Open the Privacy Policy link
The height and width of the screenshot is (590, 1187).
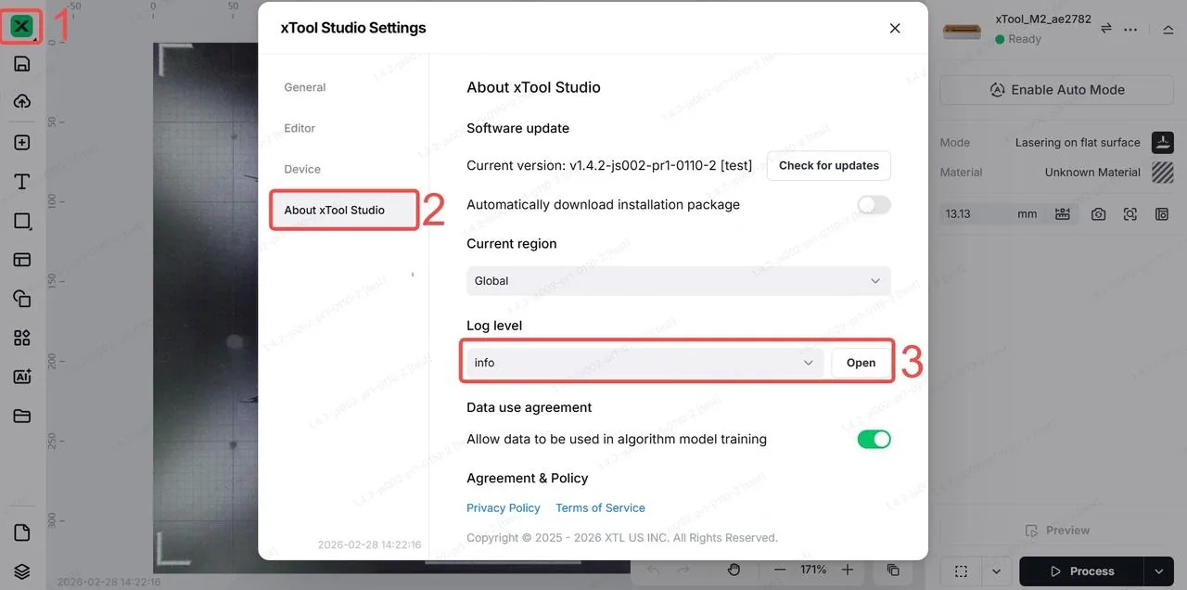click(504, 508)
